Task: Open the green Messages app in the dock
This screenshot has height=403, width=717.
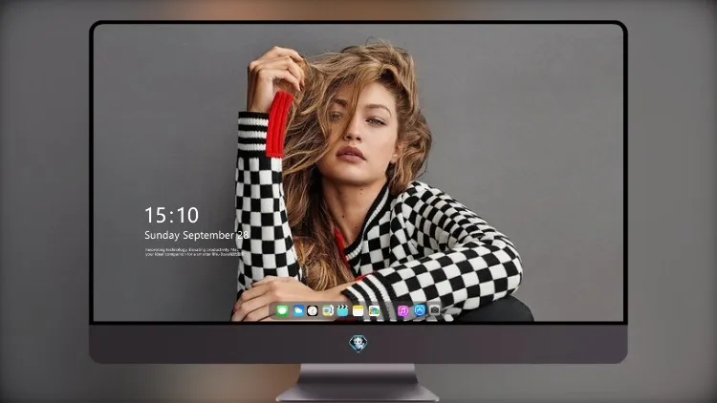Action: point(282,310)
